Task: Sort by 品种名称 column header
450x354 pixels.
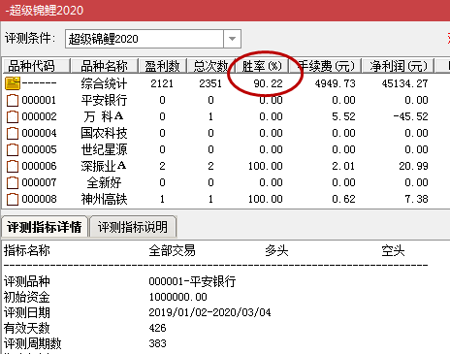Action: click(x=104, y=66)
